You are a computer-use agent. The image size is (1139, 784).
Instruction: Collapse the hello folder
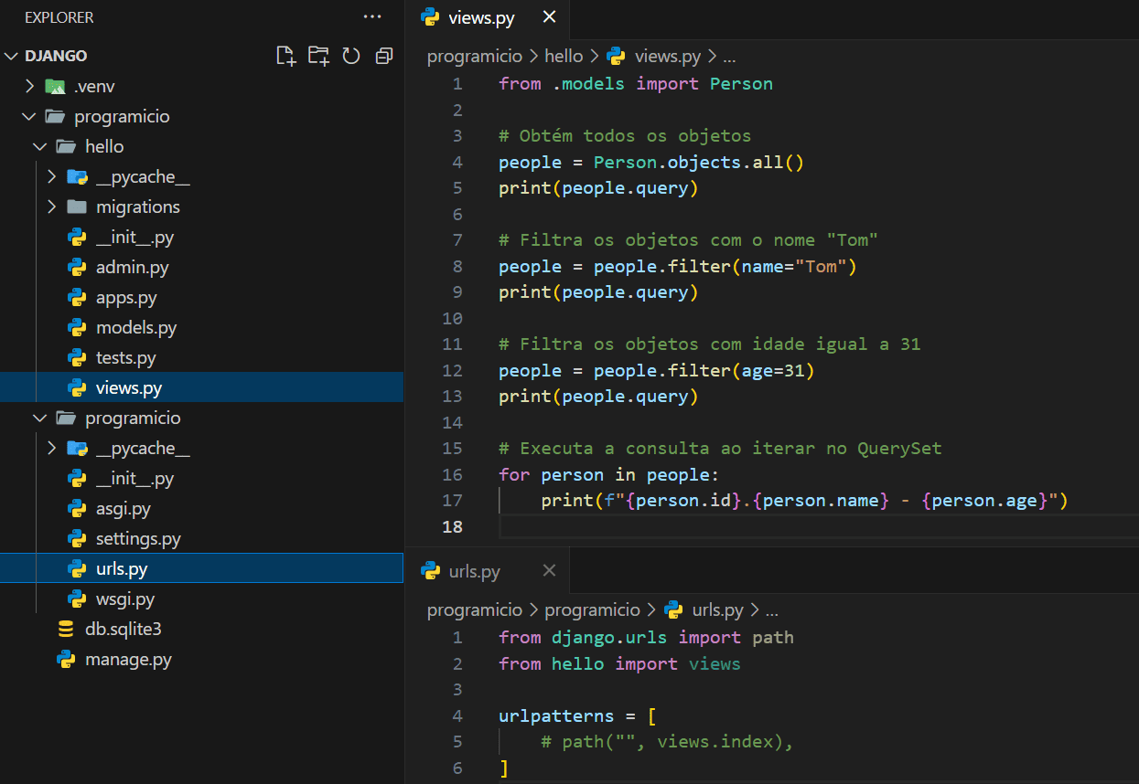pyautogui.click(x=103, y=146)
